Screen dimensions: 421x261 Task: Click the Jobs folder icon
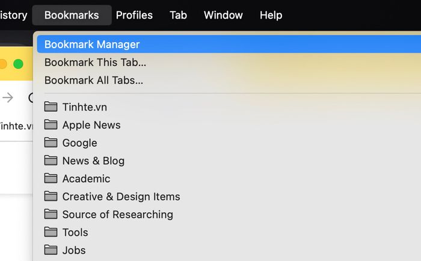(51, 250)
